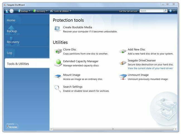Click the Seagate DiscWizard title bar icon
The image size is (181, 134).
[x=5, y=5]
